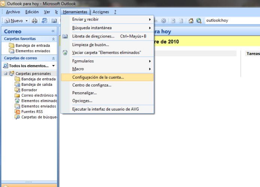Collapse the Correo navigation pane
Viewport: 260px width, 187px height.
click(x=53, y=31)
